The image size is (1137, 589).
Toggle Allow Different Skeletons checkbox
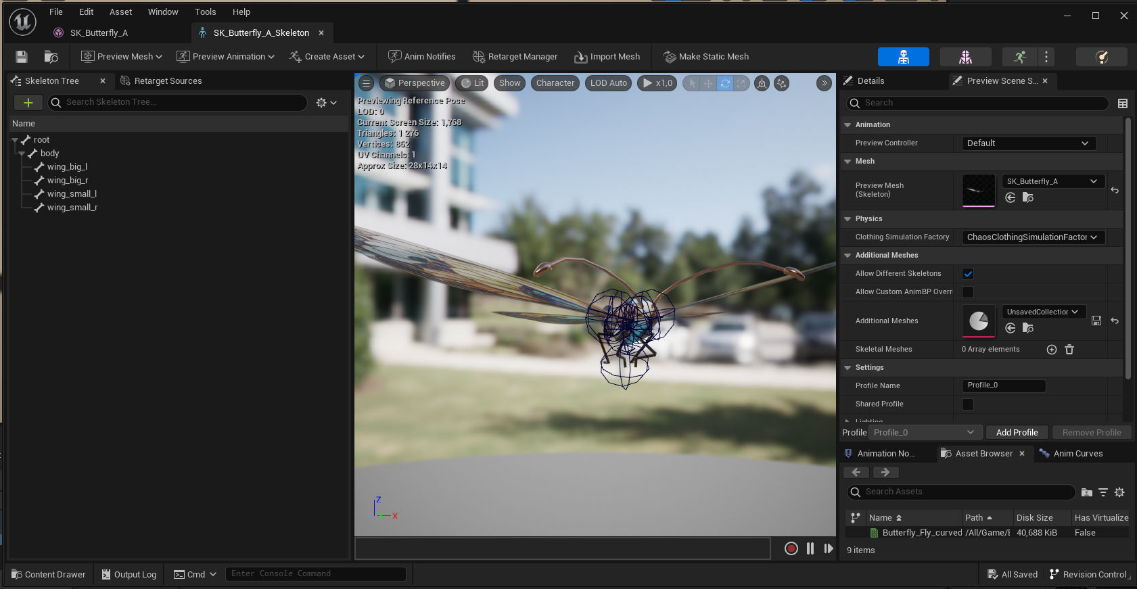968,274
